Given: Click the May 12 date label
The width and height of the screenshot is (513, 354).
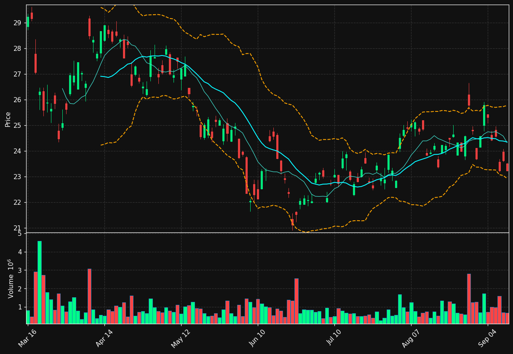Looking at the screenshot, I should click(x=180, y=339).
